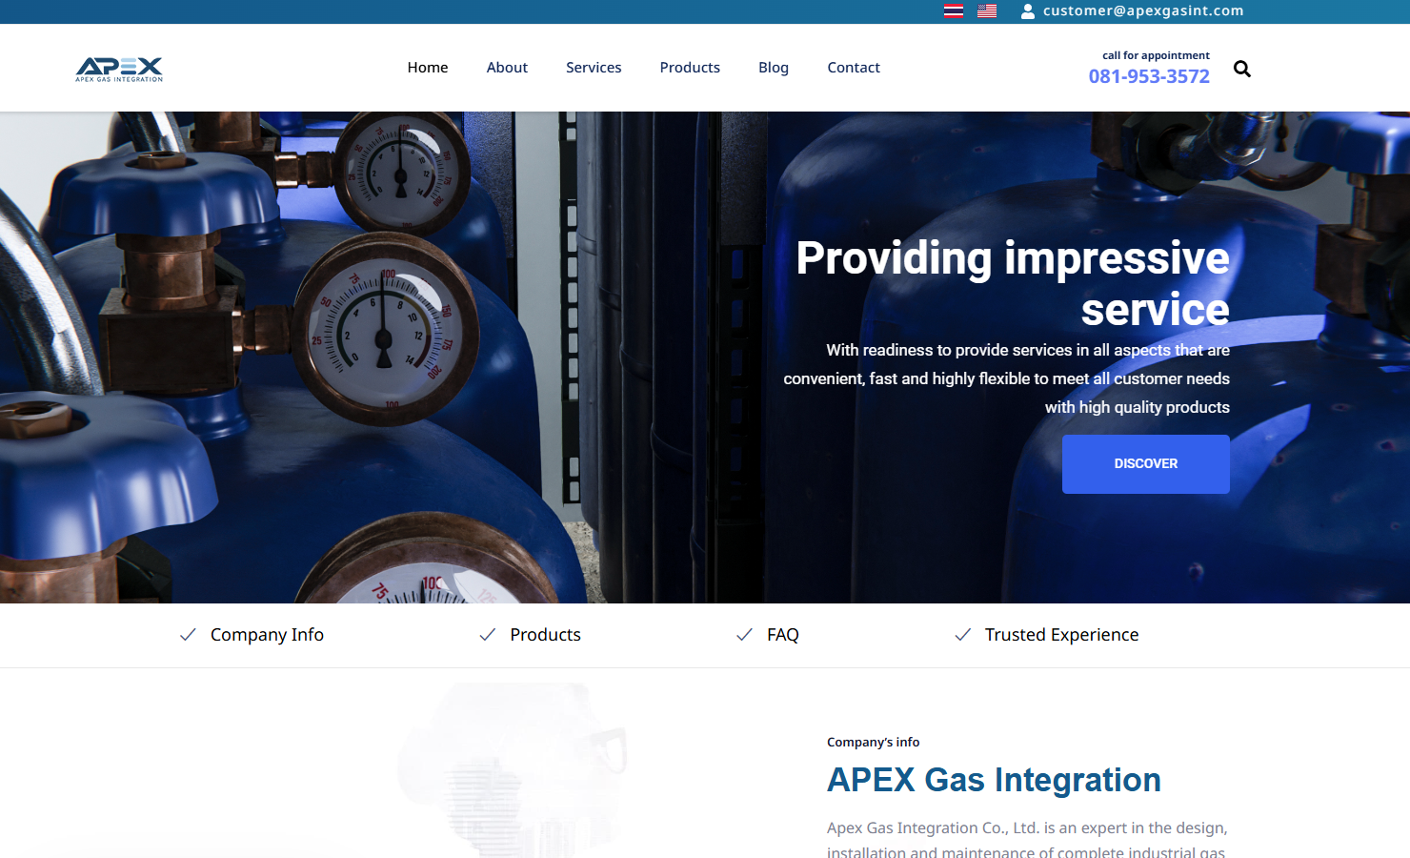Open the Services menu
The image size is (1410, 858).
coord(594,67)
